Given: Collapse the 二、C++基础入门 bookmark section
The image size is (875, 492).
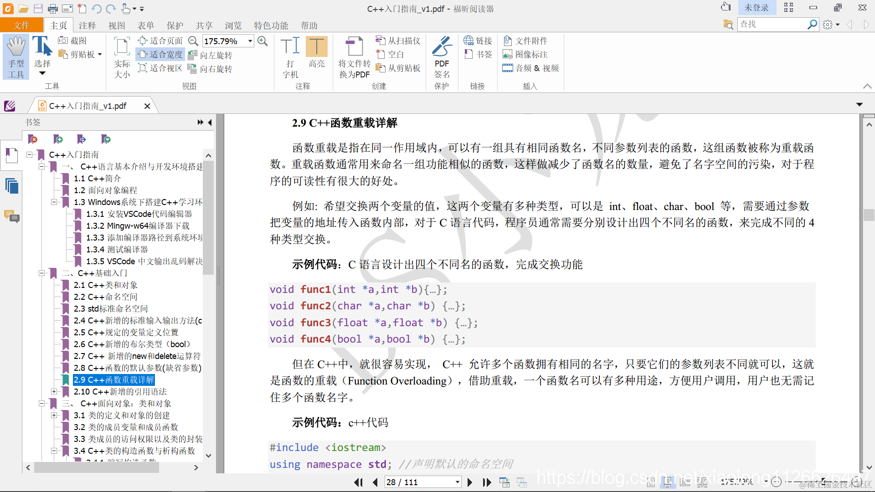Looking at the screenshot, I should pos(41,273).
